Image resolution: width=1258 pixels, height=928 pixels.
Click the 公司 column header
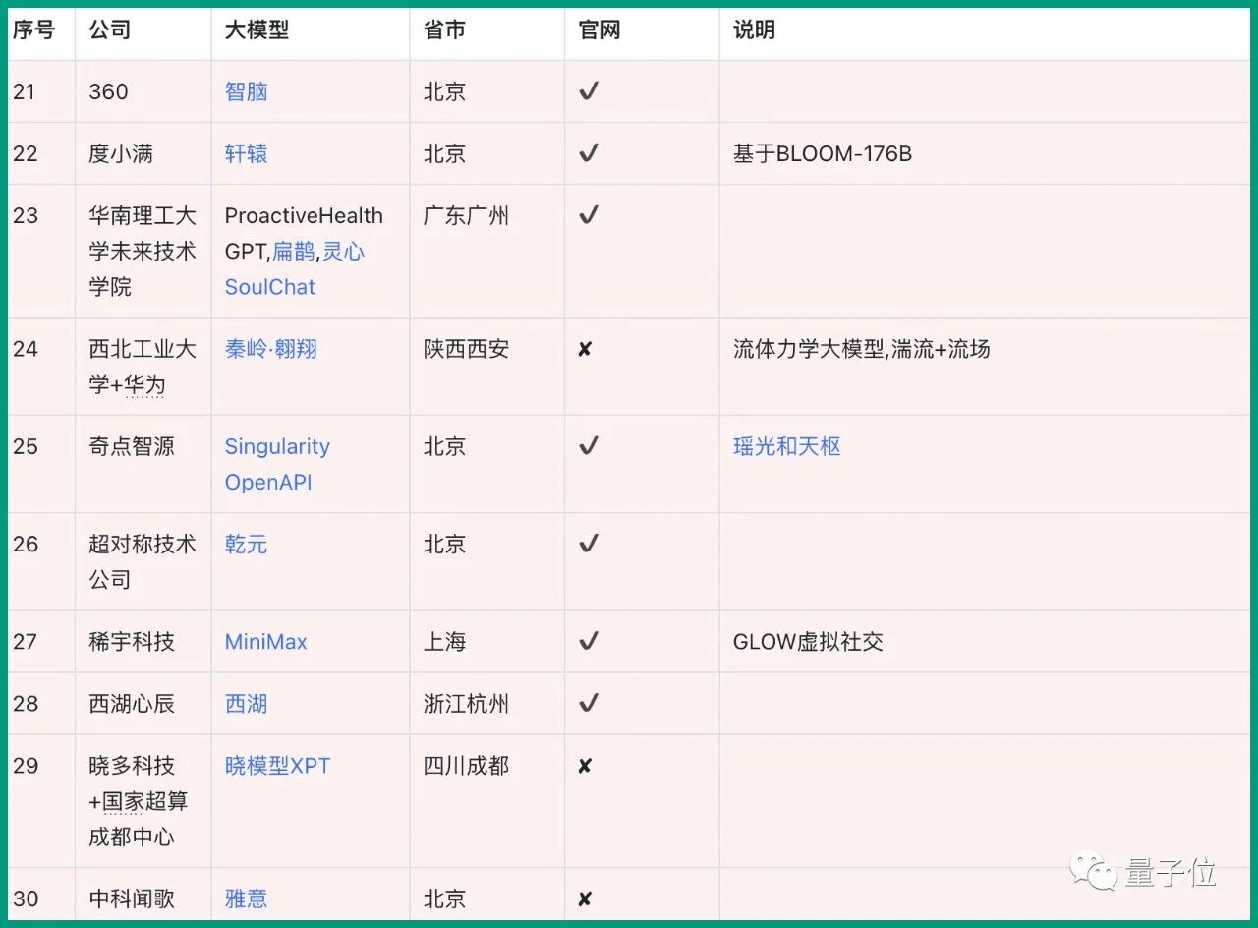click(x=110, y=30)
